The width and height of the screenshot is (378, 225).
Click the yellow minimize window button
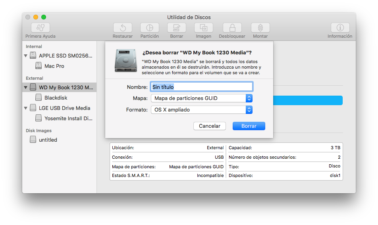36,17
